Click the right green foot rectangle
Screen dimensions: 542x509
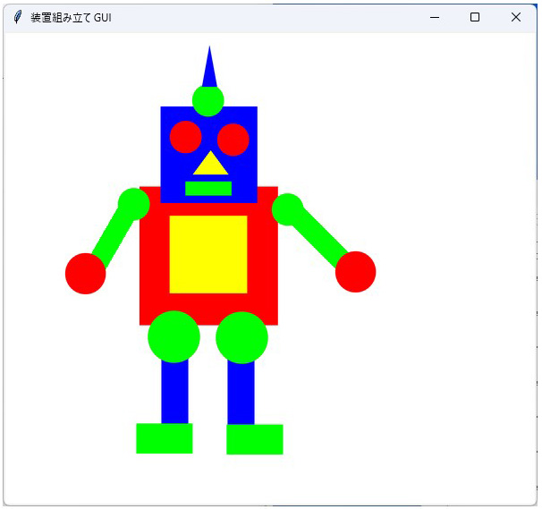click(255, 439)
